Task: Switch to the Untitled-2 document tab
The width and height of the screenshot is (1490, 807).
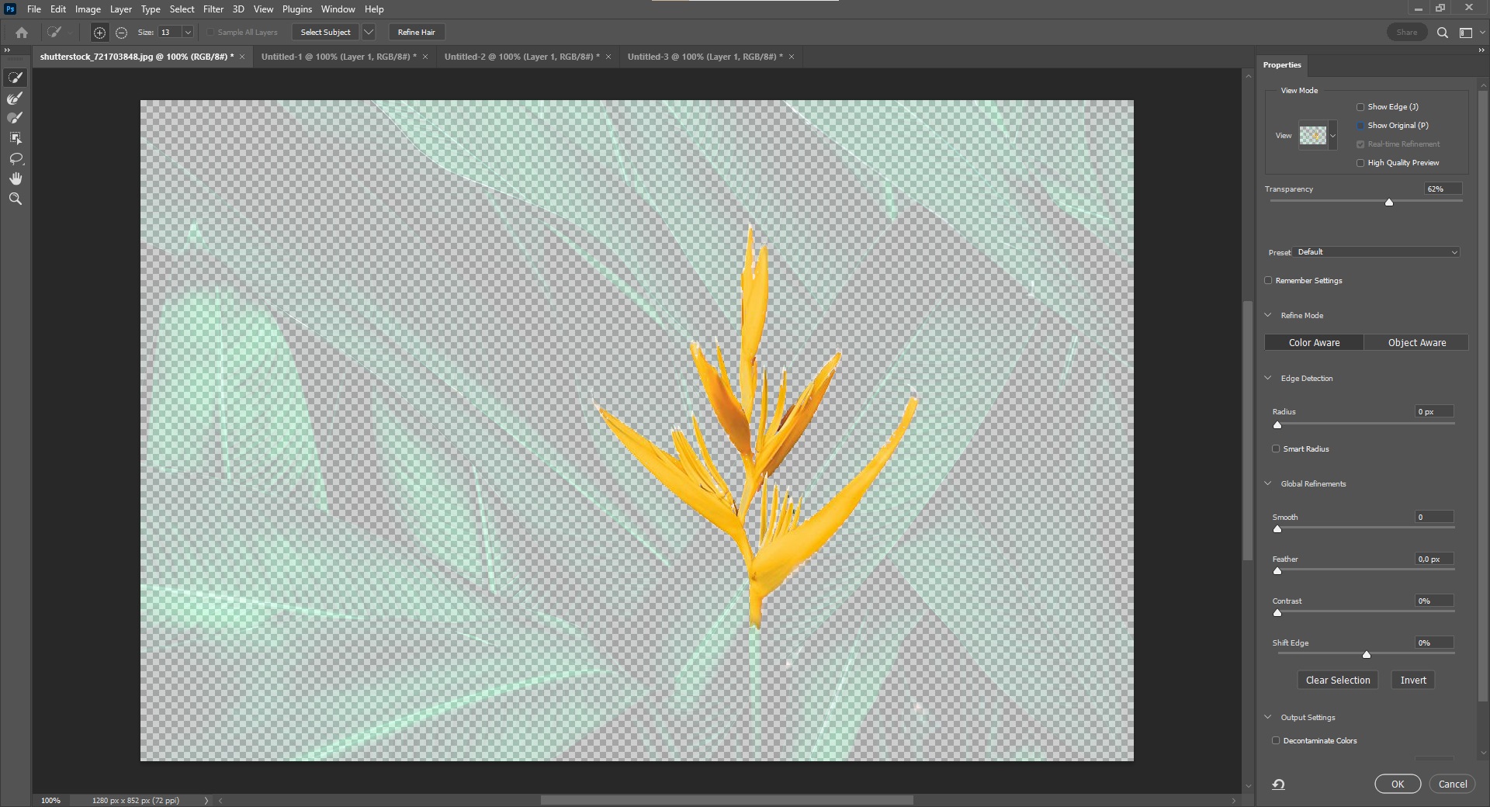Action: click(x=521, y=57)
